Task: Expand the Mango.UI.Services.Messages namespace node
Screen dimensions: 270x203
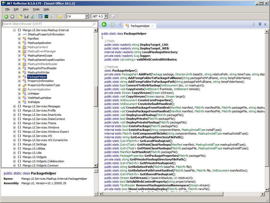Action: click(15, 106)
